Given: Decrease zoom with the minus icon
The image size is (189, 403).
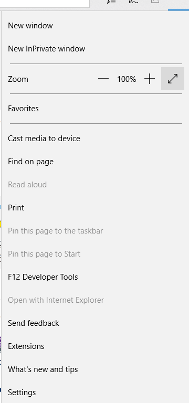Looking at the screenshot, I should [x=103, y=79].
